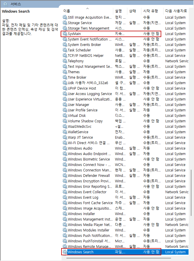Select the Windows PushToInstall 서비스 row
Viewport: 194px width, 261px height.
[126, 241]
